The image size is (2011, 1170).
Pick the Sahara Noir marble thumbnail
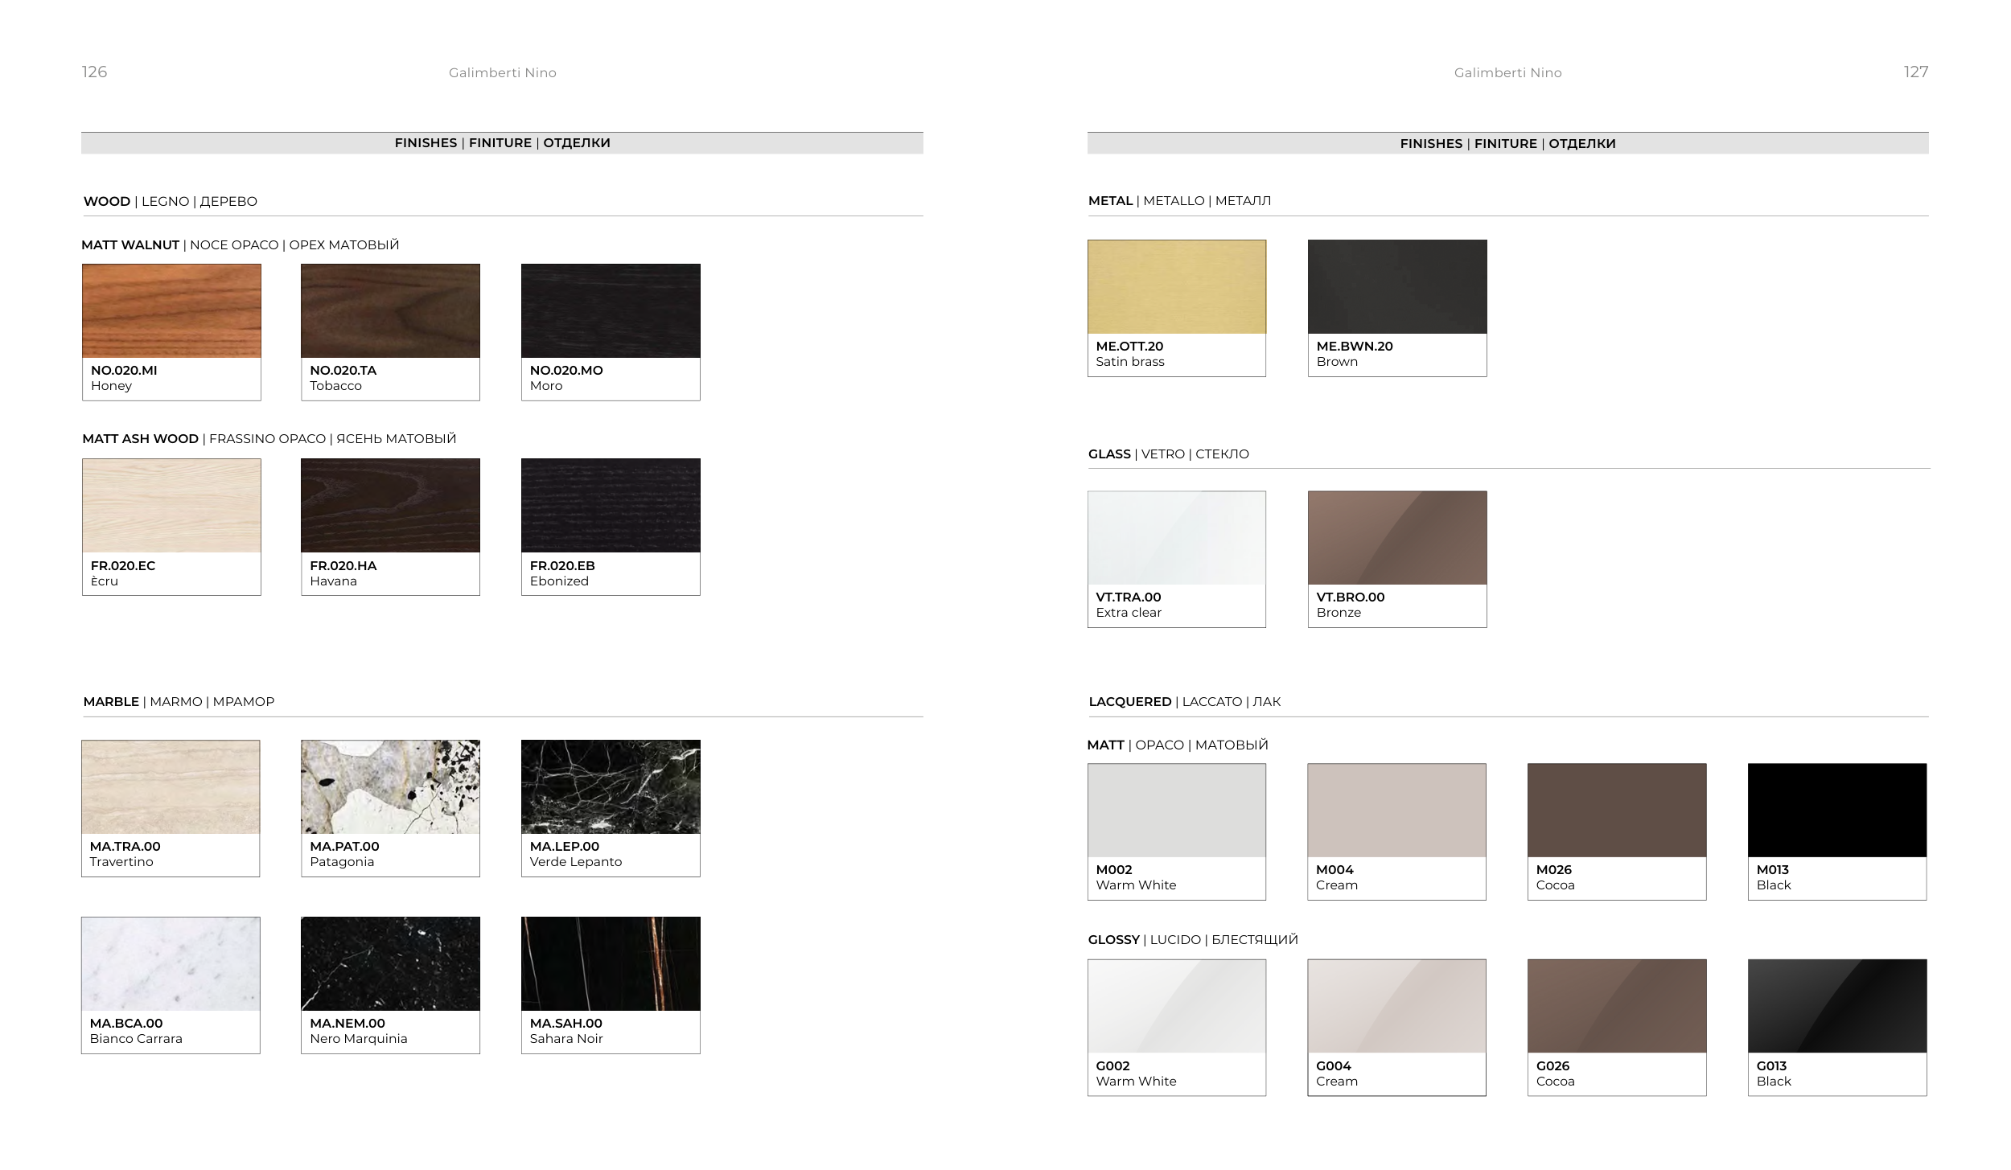pyautogui.click(x=611, y=963)
